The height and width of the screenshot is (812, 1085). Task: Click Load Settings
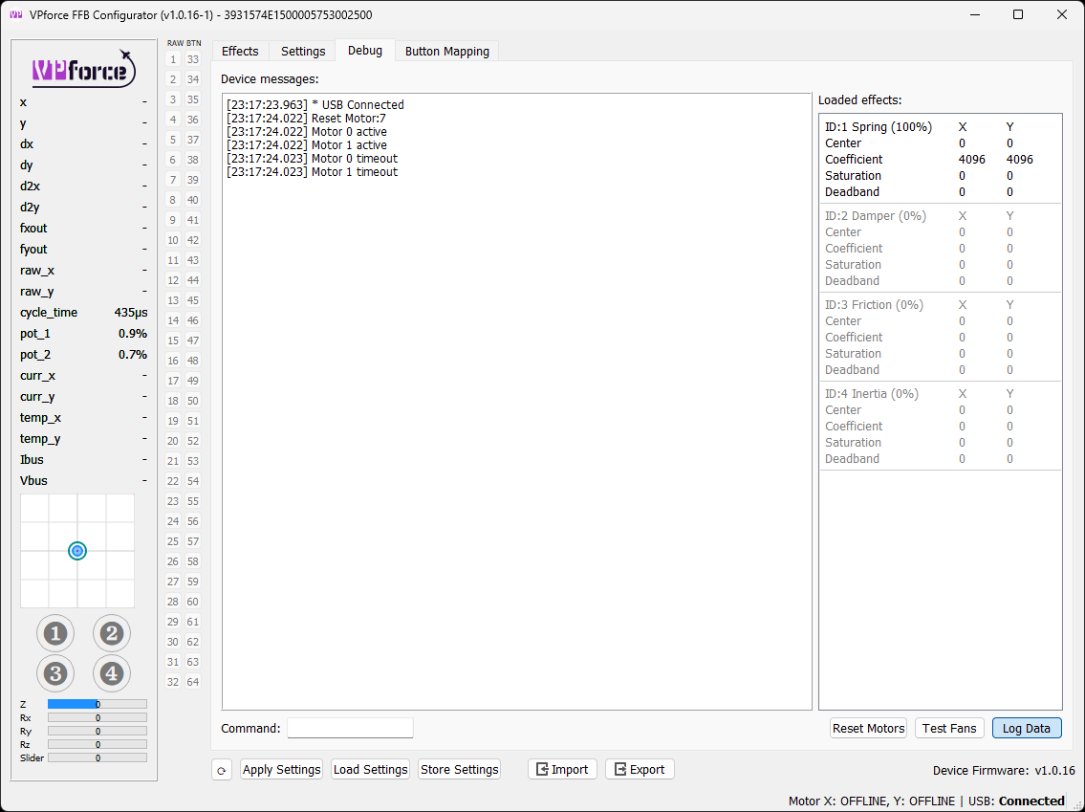[x=370, y=770]
